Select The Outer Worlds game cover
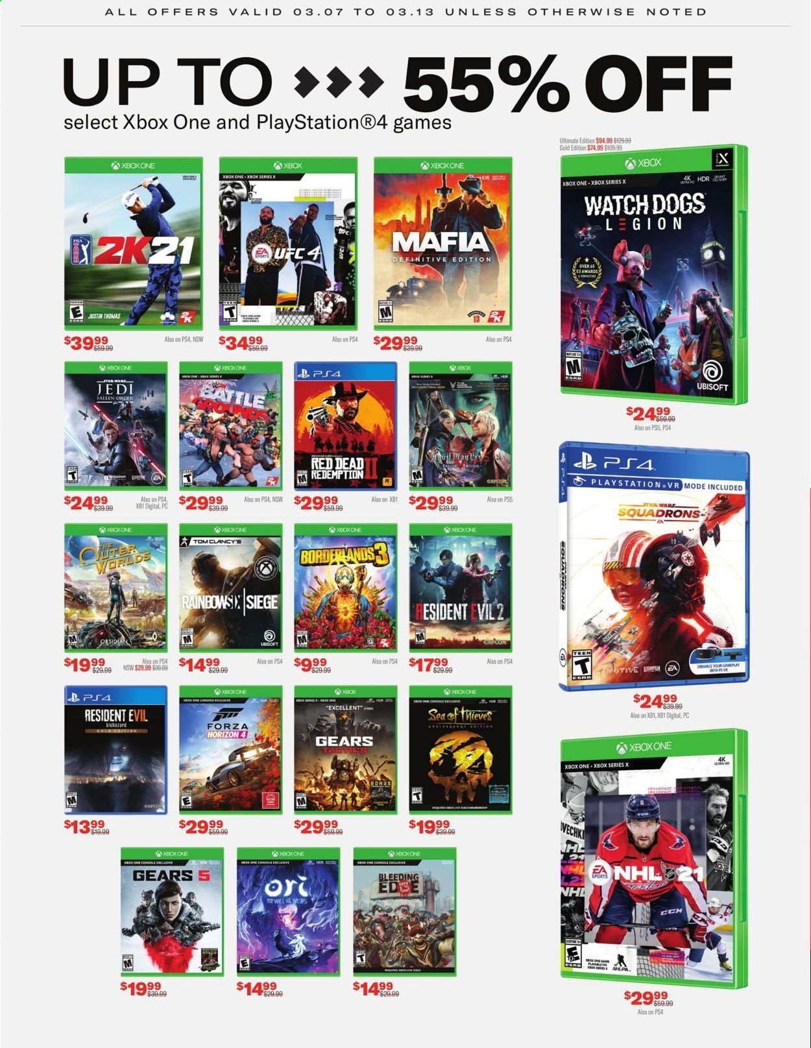Screen dimensions: 811x1048 pos(116,588)
